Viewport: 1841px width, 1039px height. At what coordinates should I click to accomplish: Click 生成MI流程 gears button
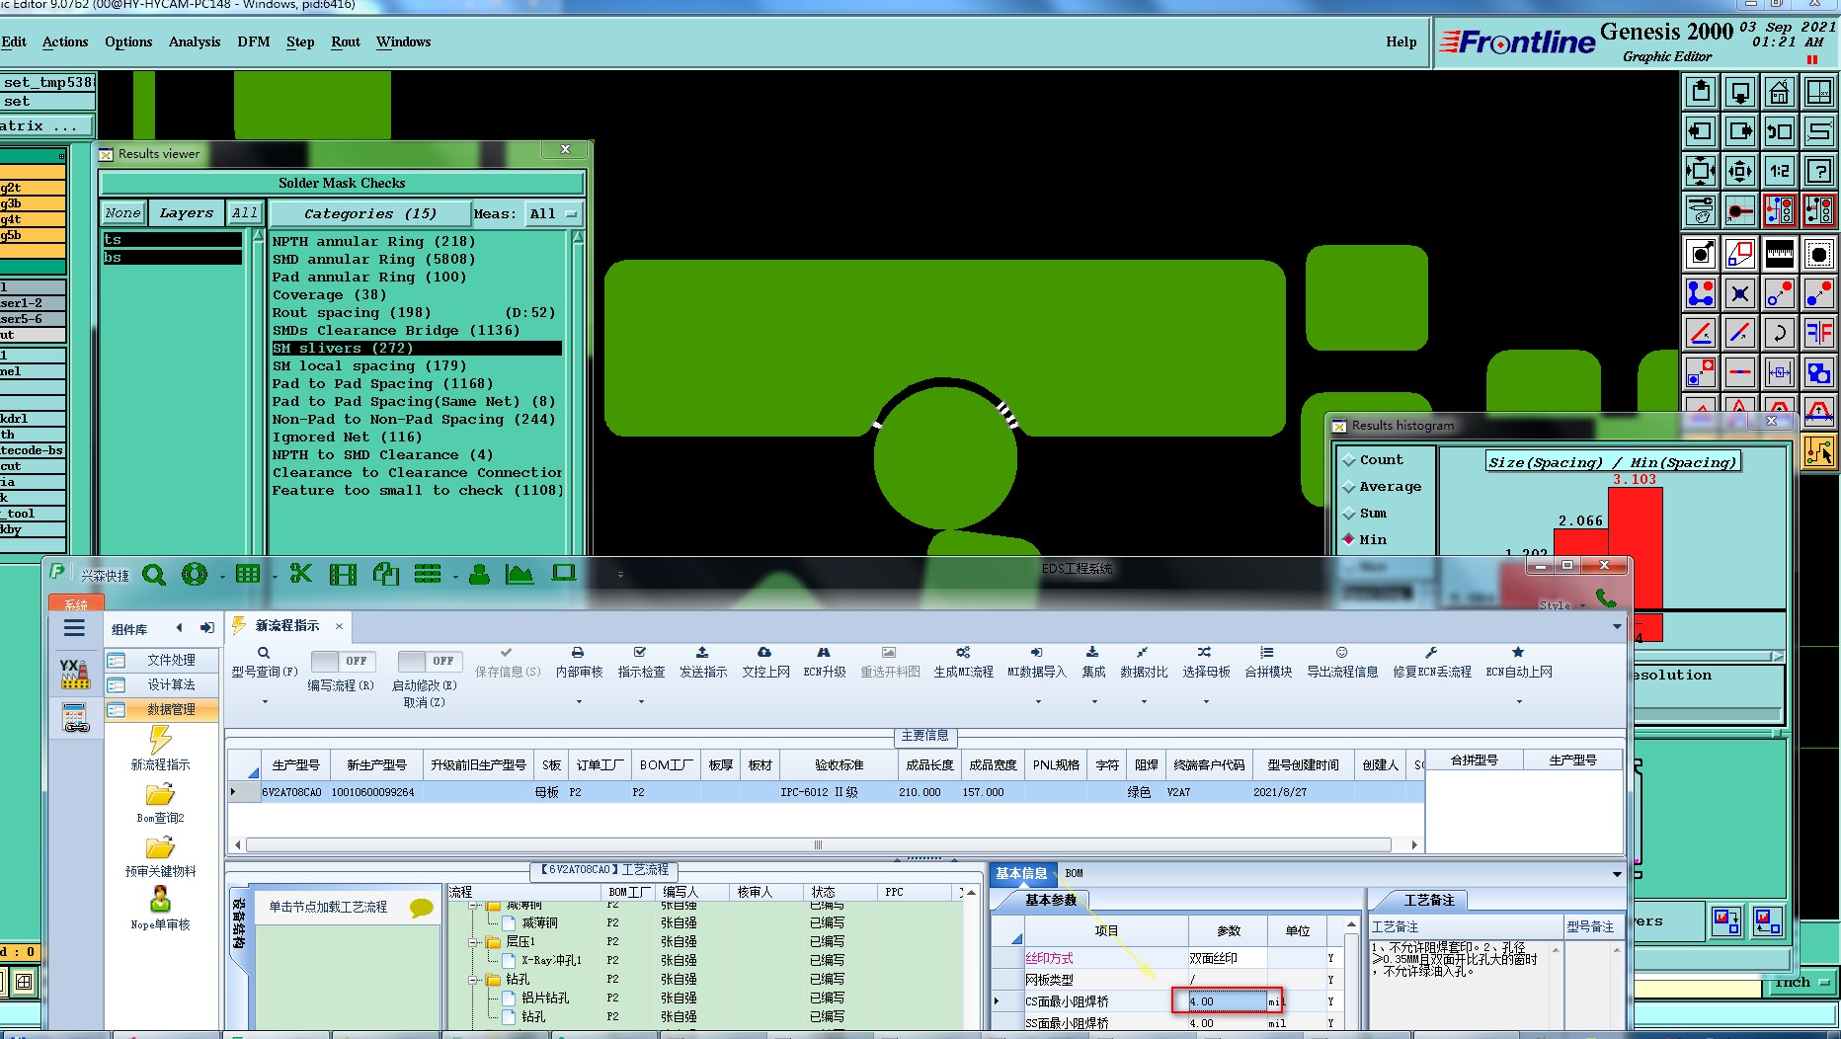point(963,662)
